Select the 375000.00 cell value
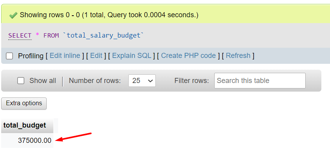330x155 pixels. coord(35,141)
